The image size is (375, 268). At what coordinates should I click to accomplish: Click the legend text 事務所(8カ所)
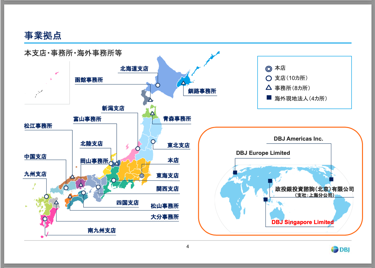point(292,88)
